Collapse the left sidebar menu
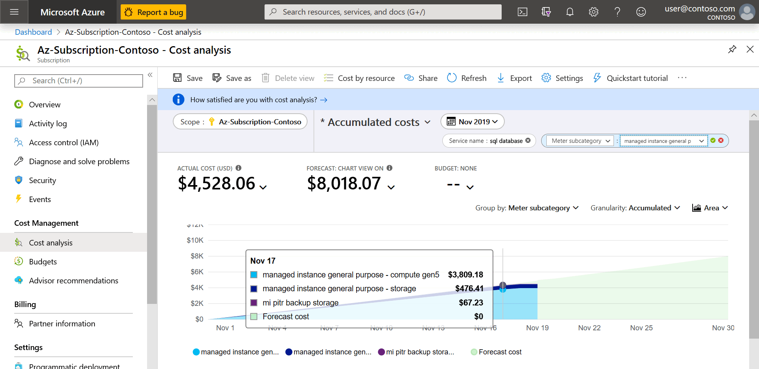This screenshot has width=759, height=369. tap(150, 75)
